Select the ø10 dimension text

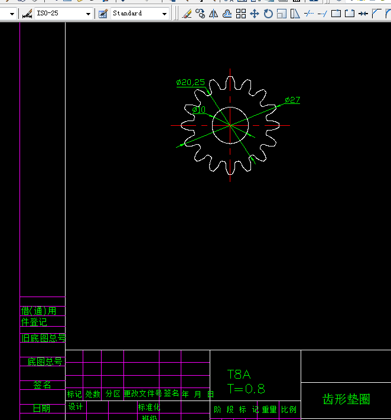[x=198, y=109]
